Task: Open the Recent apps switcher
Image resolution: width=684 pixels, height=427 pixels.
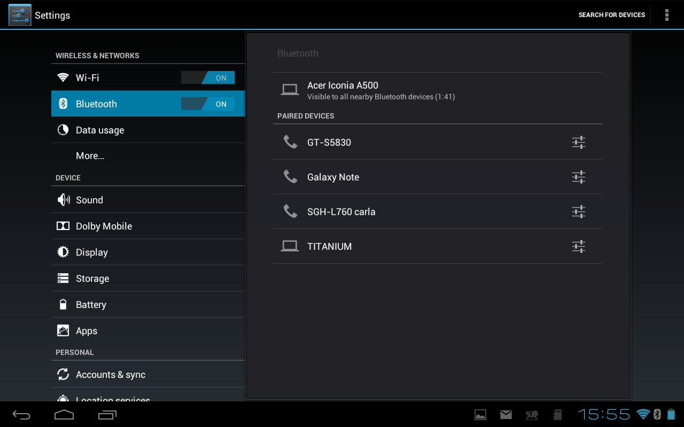Action: click(x=107, y=415)
